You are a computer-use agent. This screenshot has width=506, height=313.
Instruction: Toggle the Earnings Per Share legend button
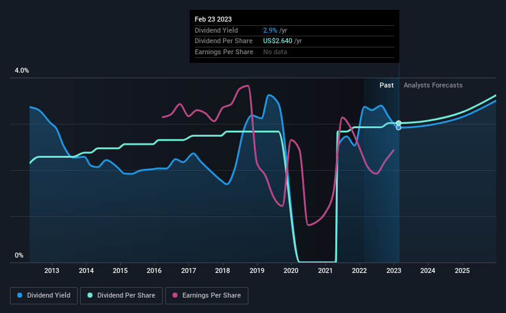click(x=206, y=296)
